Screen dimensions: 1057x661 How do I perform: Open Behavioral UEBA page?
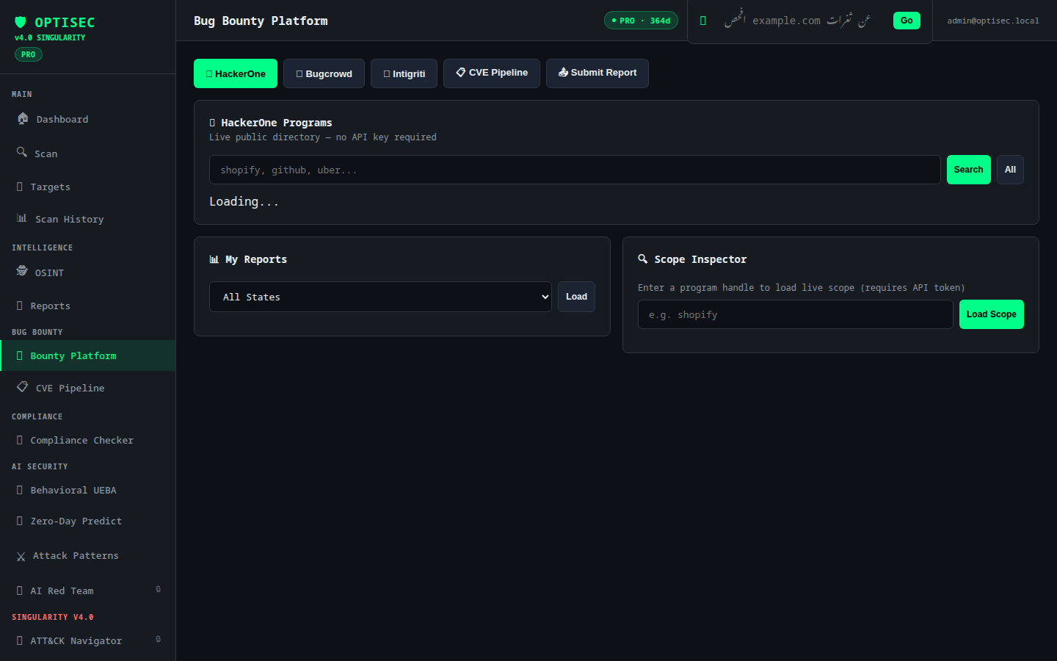pos(88,490)
